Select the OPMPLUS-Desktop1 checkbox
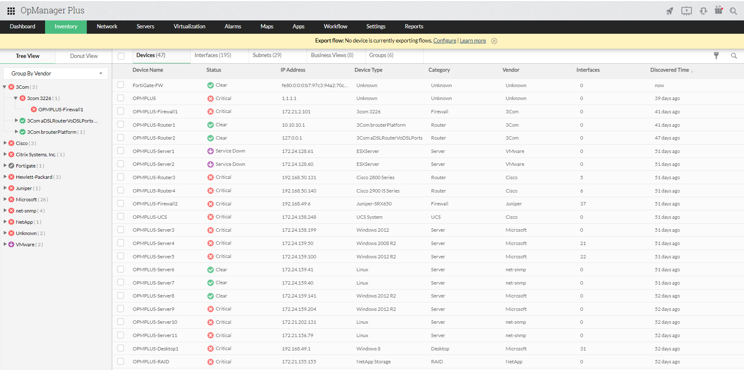The width and height of the screenshot is (744, 370). pos(121,348)
